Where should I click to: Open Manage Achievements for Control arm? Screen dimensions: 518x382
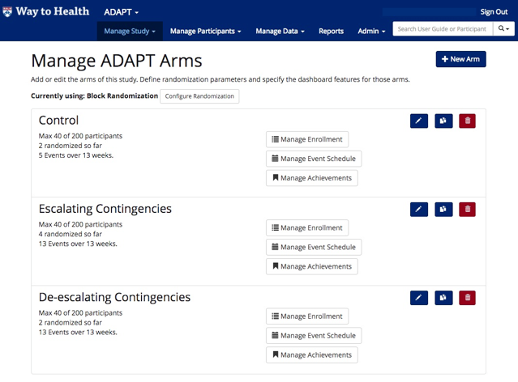coord(311,178)
